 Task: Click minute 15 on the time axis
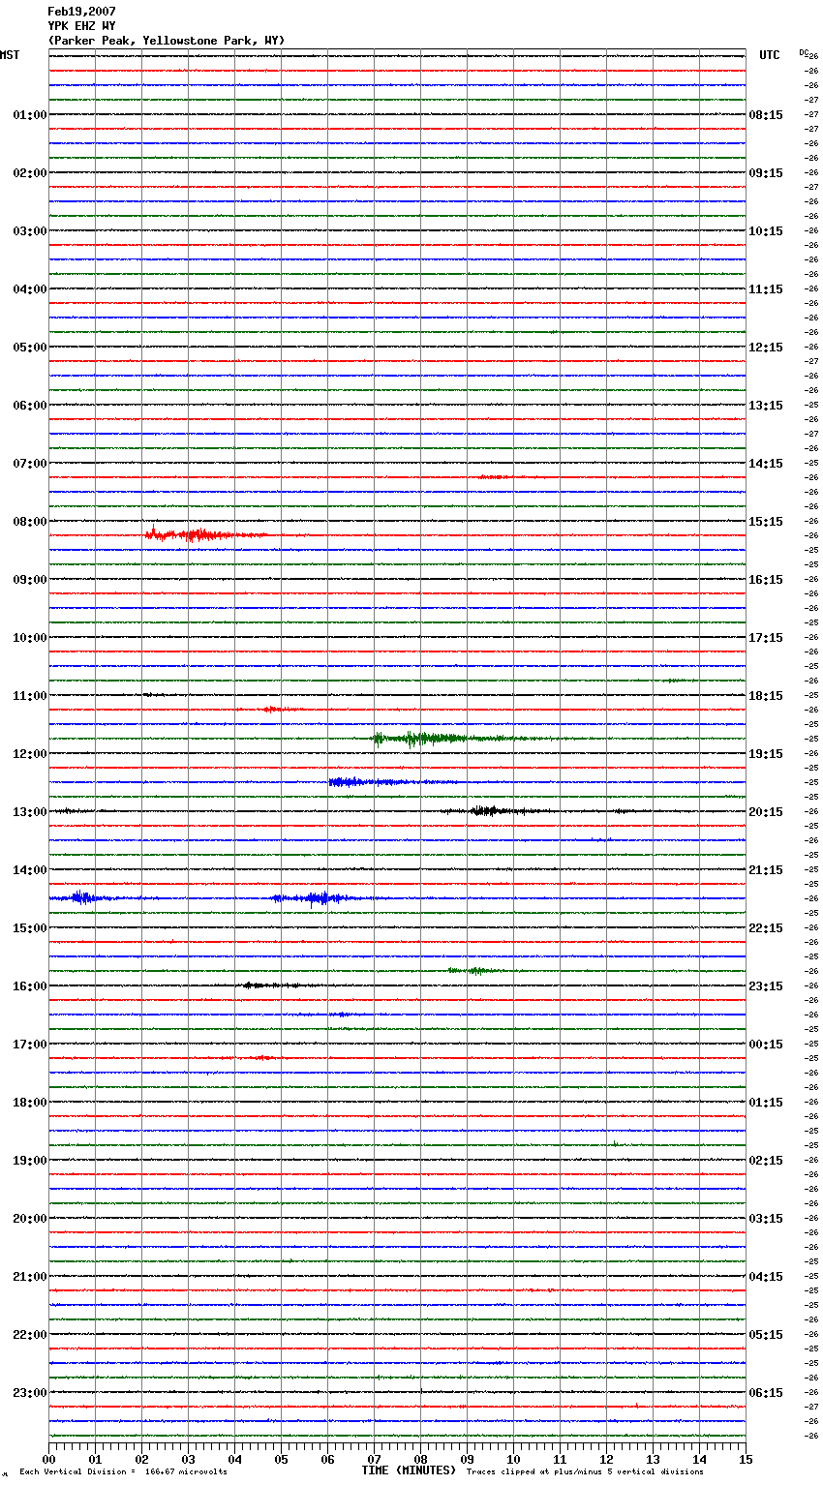tap(746, 1459)
